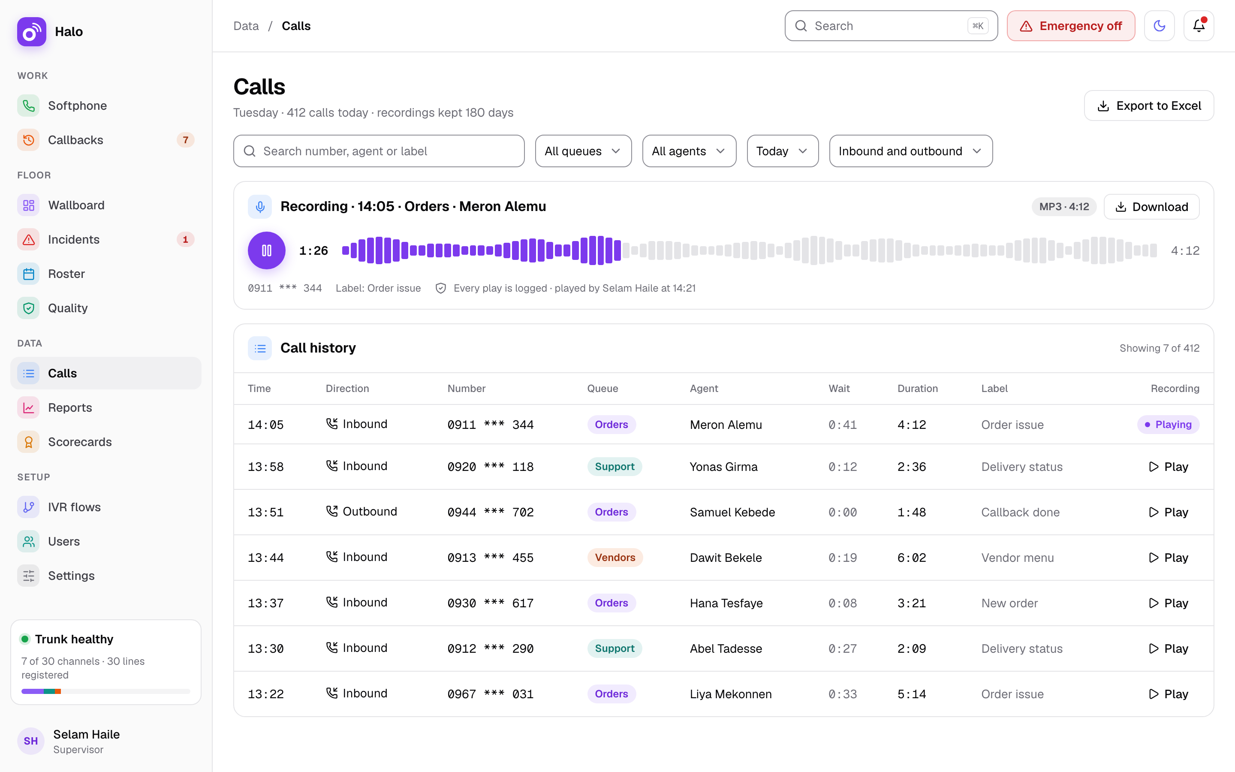Viewport: 1235px width, 772px height.
Task: Pause the playing recording
Action: pyautogui.click(x=266, y=251)
